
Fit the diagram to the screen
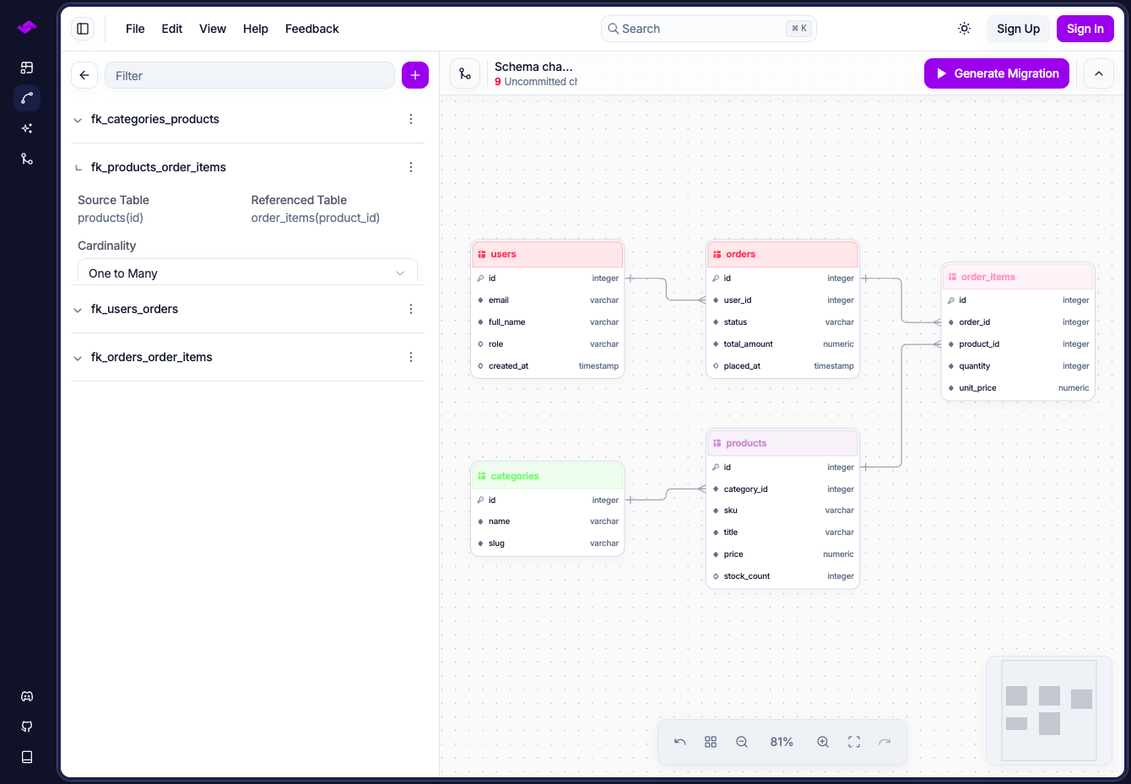tap(854, 742)
